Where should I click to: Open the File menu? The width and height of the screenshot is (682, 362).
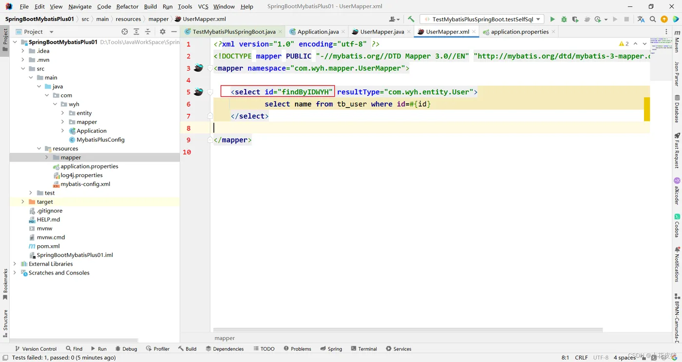pyautogui.click(x=24, y=6)
